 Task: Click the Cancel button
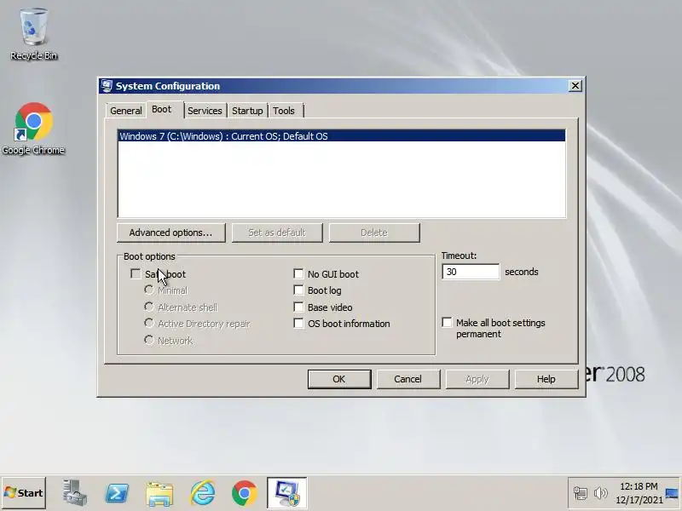coord(408,379)
